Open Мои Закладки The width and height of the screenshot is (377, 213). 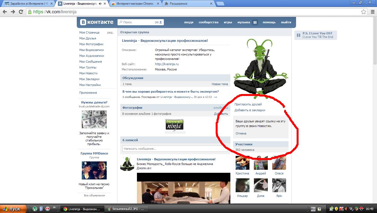pyautogui.click(x=89, y=79)
